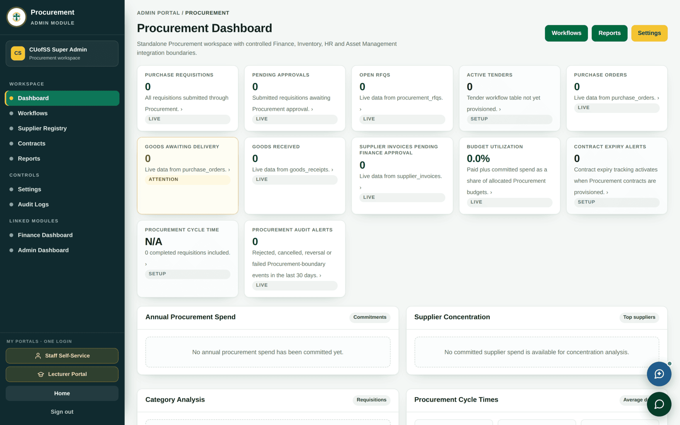Click the N/A cycle time value
680x425 pixels.
pyautogui.click(x=153, y=242)
